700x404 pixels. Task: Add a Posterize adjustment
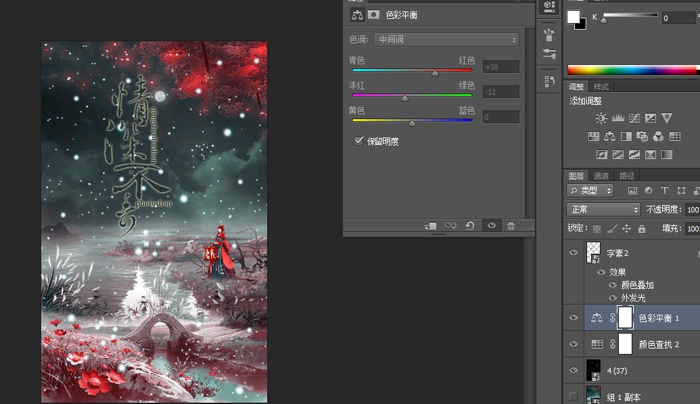pos(618,154)
